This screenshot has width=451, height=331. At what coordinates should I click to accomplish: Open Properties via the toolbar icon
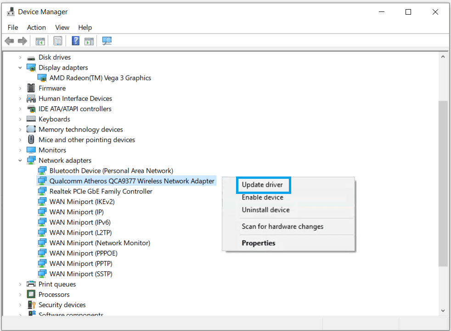[x=58, y=41]
